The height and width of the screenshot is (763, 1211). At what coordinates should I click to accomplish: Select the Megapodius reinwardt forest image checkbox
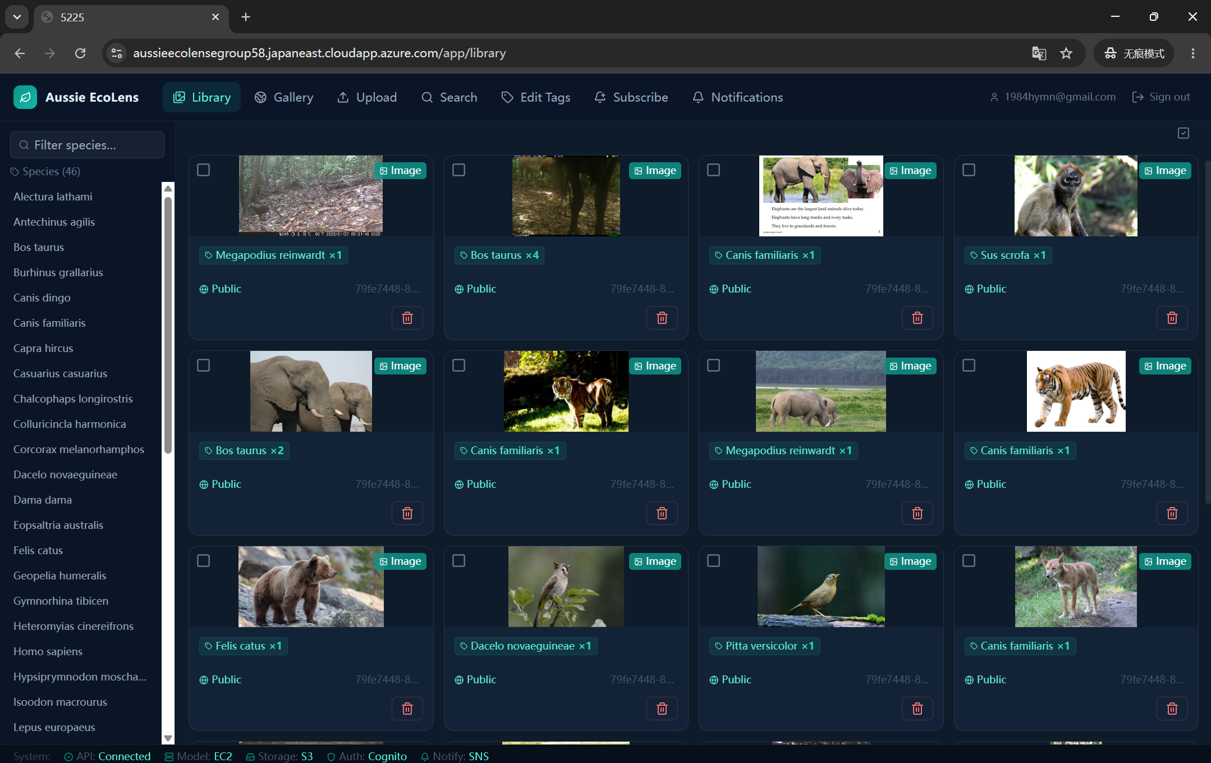204,170
